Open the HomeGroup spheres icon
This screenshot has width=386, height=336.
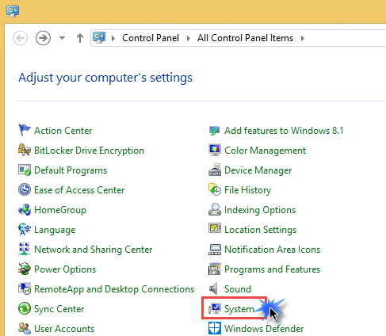pos(25,209)
